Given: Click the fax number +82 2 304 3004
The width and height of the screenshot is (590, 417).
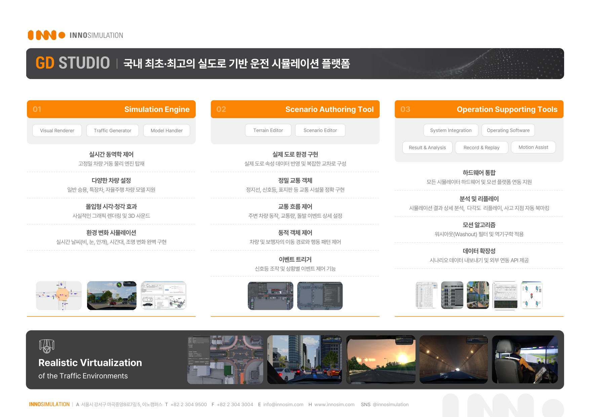Looking at the screenshot, I should [x=235, y=405].
